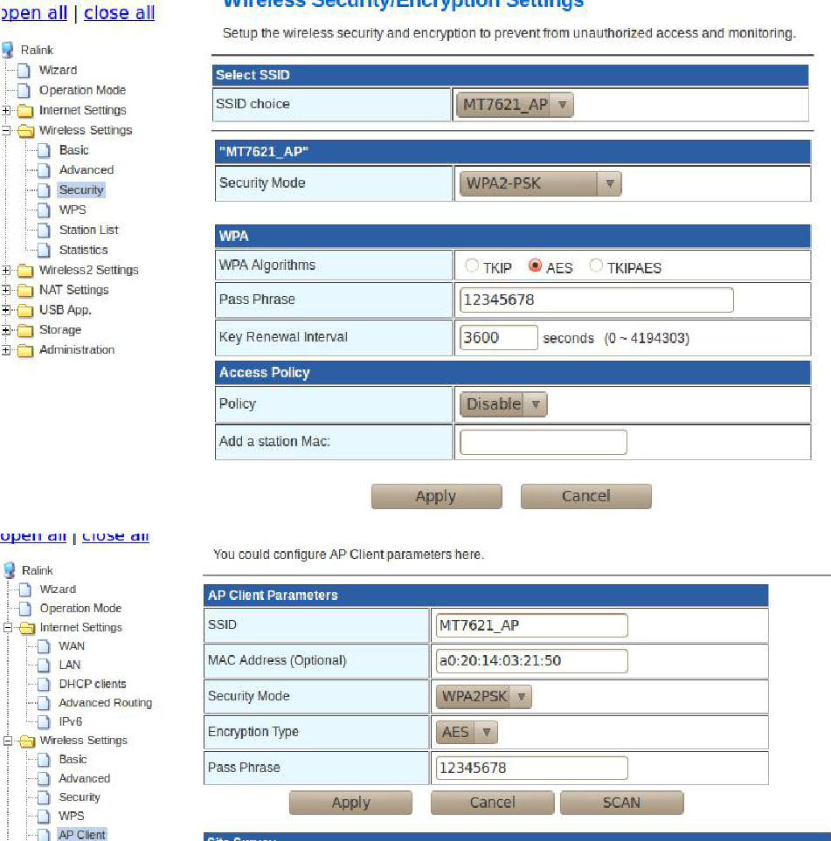Open the Access Policy dropdown set to Disable
The width and height of the screenshot is (831, 841).
click(x=503, y=405)
